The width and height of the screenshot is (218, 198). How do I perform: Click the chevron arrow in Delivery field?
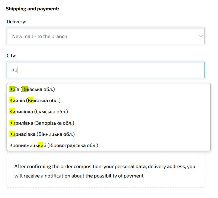tap(201, 36)
